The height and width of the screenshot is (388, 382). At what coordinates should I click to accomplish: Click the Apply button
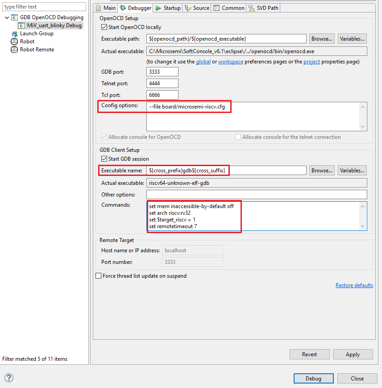coord(353,355)
